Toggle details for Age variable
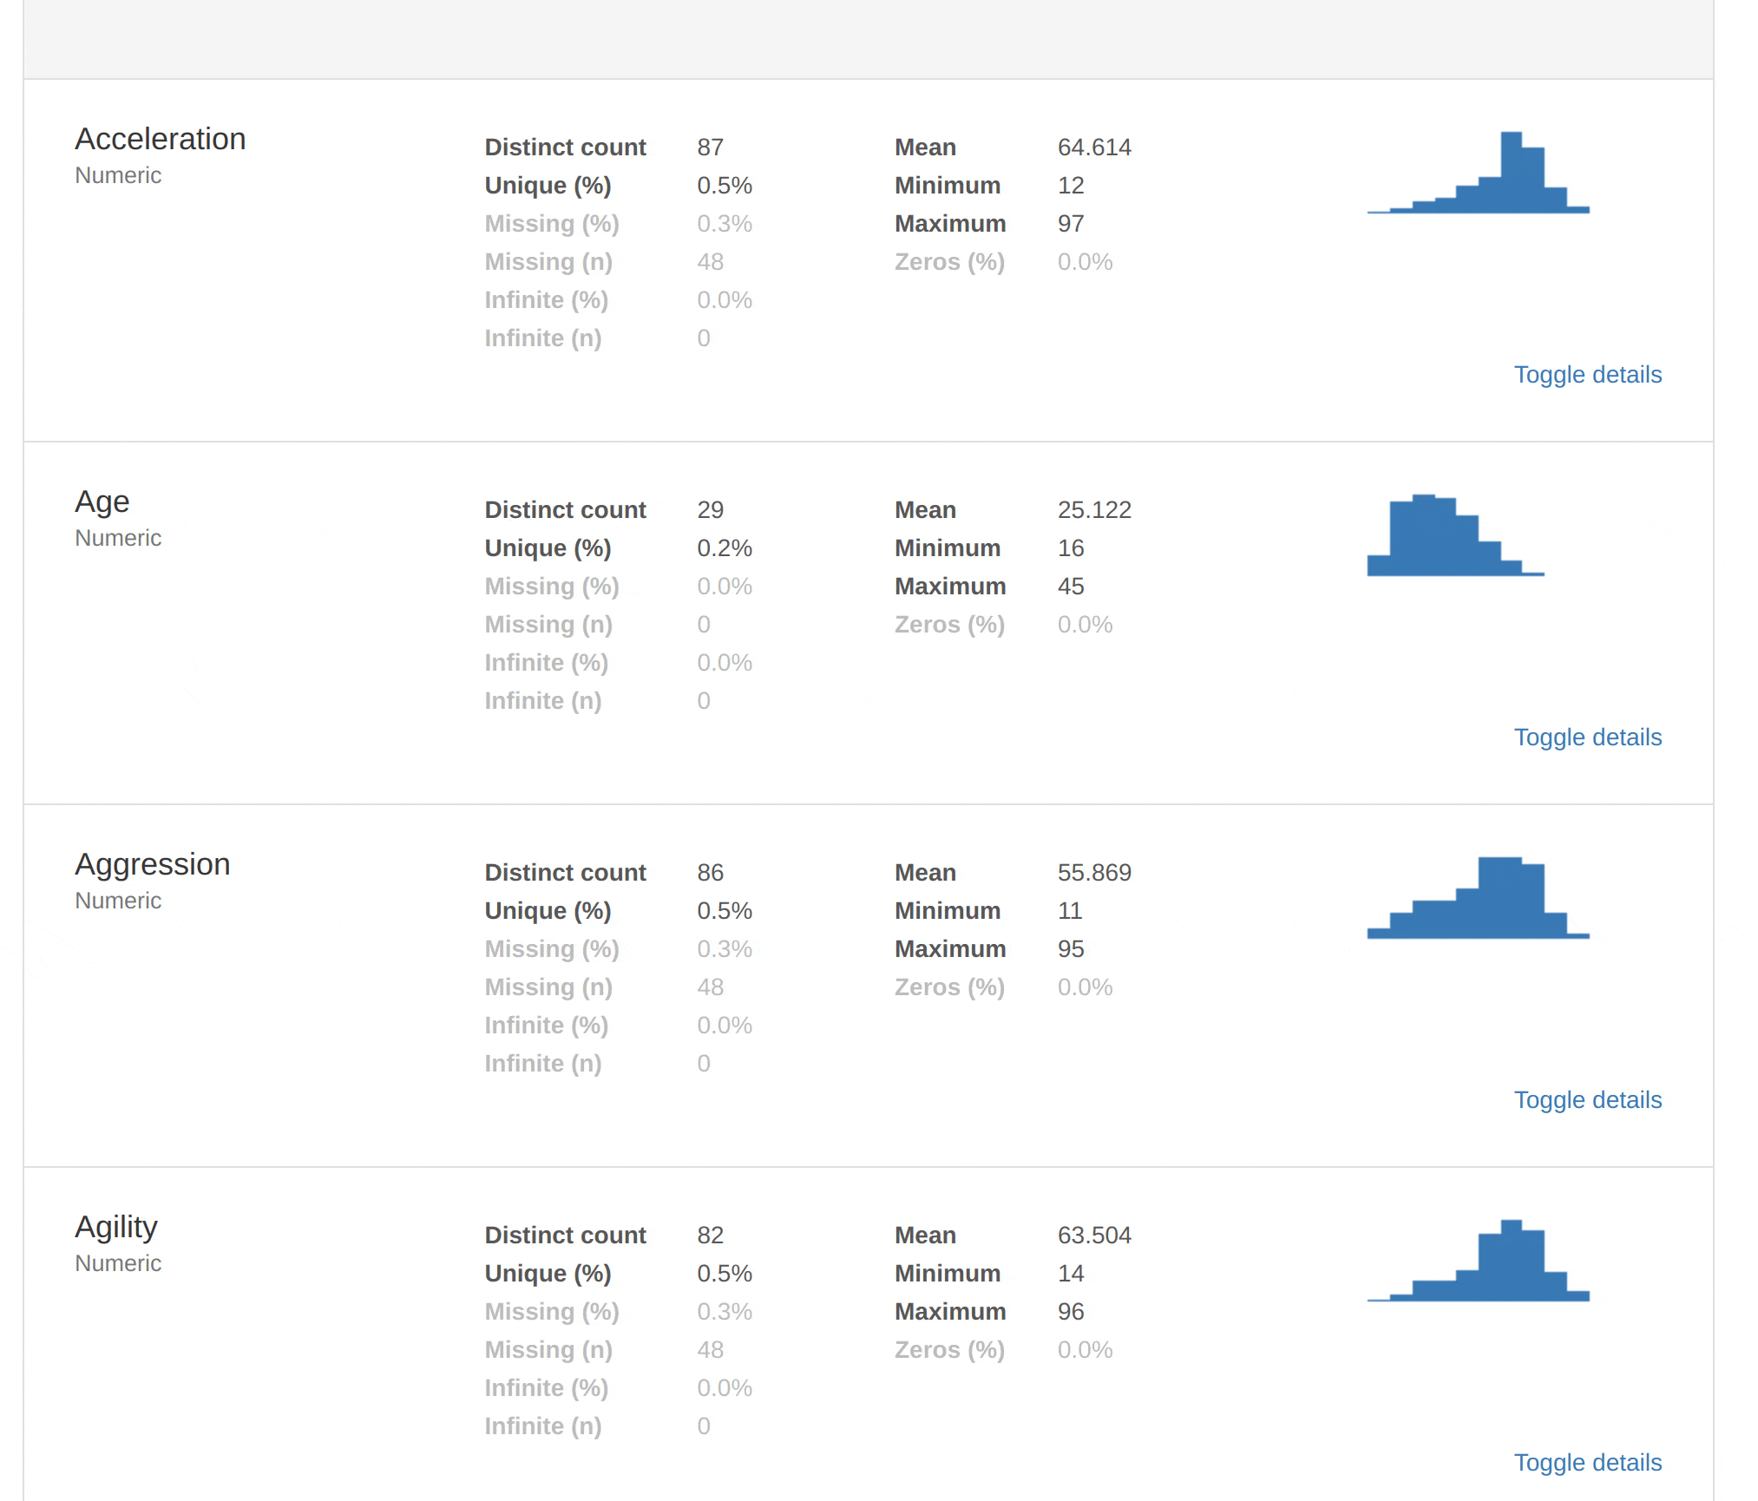Viewport: 1758px width, 1501px height. click(x=1587, y=737)
